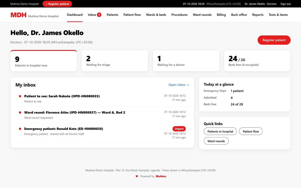
Task: Open the Reports page
Action: click(x=258, y=15)
